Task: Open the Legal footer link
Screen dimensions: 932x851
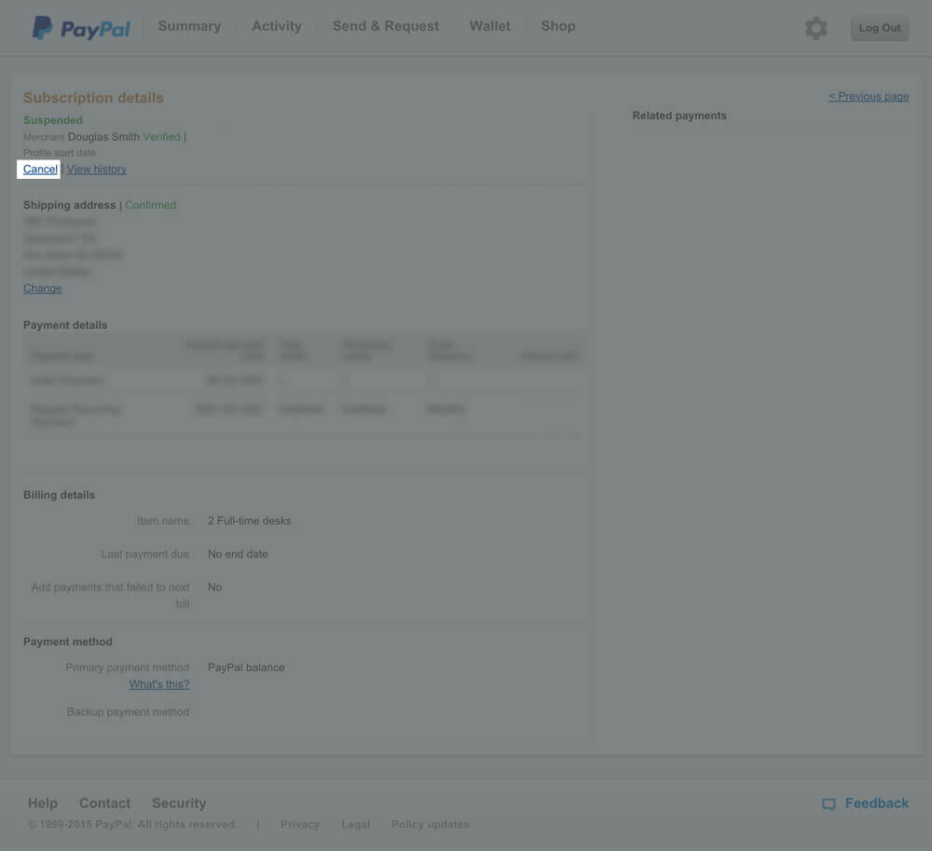Action: (x=355, y=824)
